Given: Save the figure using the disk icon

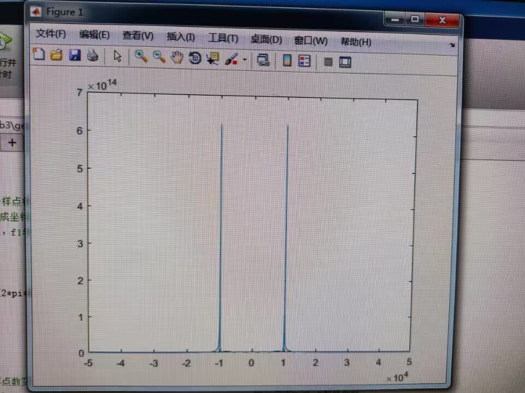Looking at the screenshot, I should coord(75,55).
